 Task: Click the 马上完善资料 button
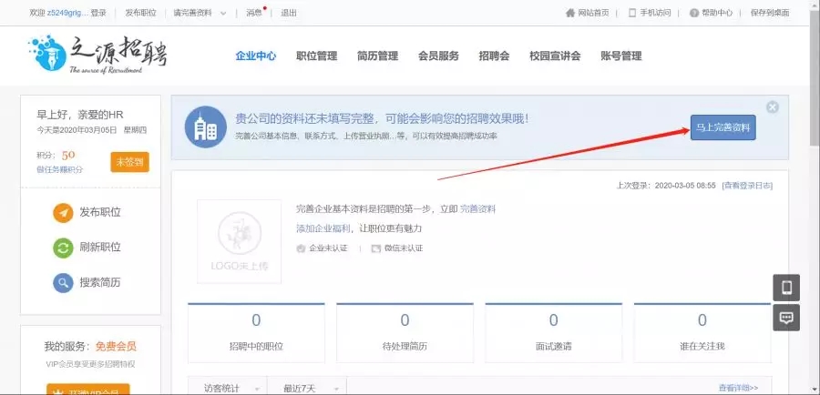pyautogui.click(x=723, y=128)
